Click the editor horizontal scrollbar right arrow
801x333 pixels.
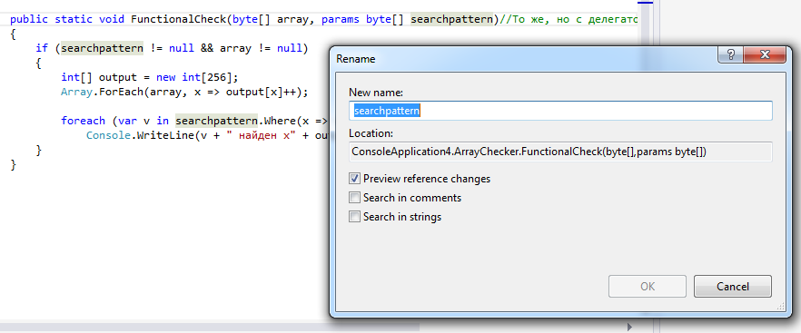pyautogui.click(x=630, y=327)
